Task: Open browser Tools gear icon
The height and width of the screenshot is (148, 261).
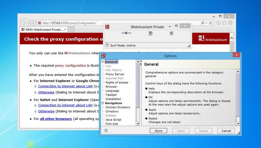Action: (230, 23)
